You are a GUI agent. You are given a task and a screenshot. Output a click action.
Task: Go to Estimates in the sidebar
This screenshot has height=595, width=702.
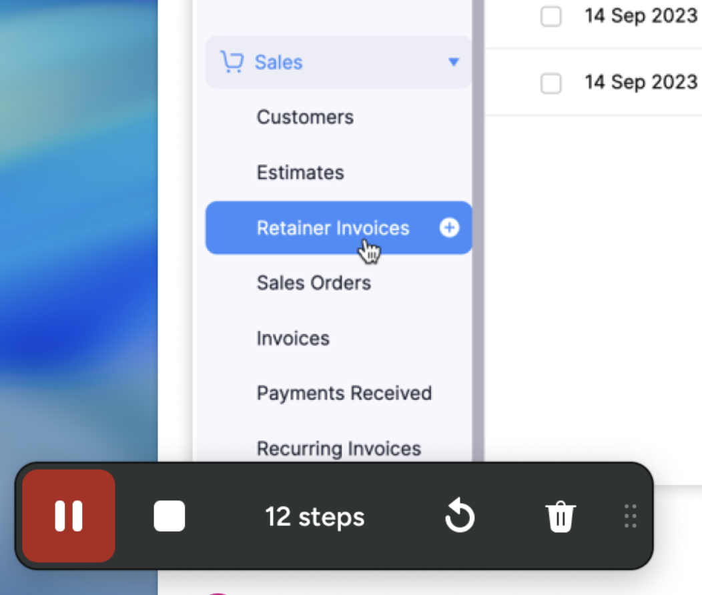pyautogui.click(x=300, y=173)
